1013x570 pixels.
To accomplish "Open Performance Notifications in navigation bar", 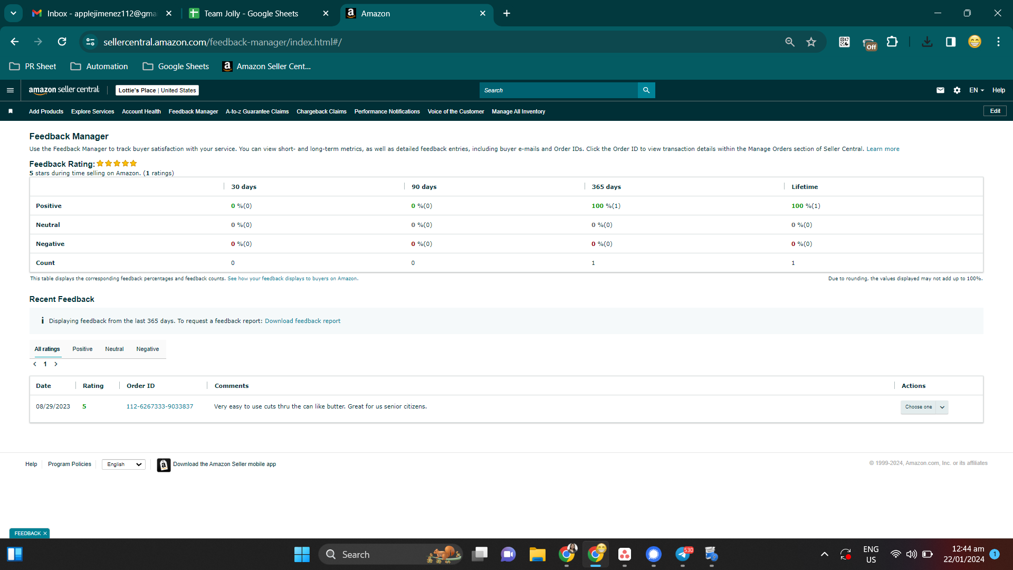I will 387,111.
